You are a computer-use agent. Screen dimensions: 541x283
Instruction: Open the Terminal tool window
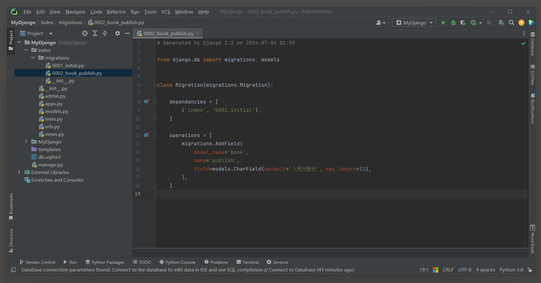tap(248, 262)
